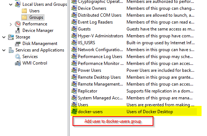Select the Users folder icon in tree

(24, 11)
